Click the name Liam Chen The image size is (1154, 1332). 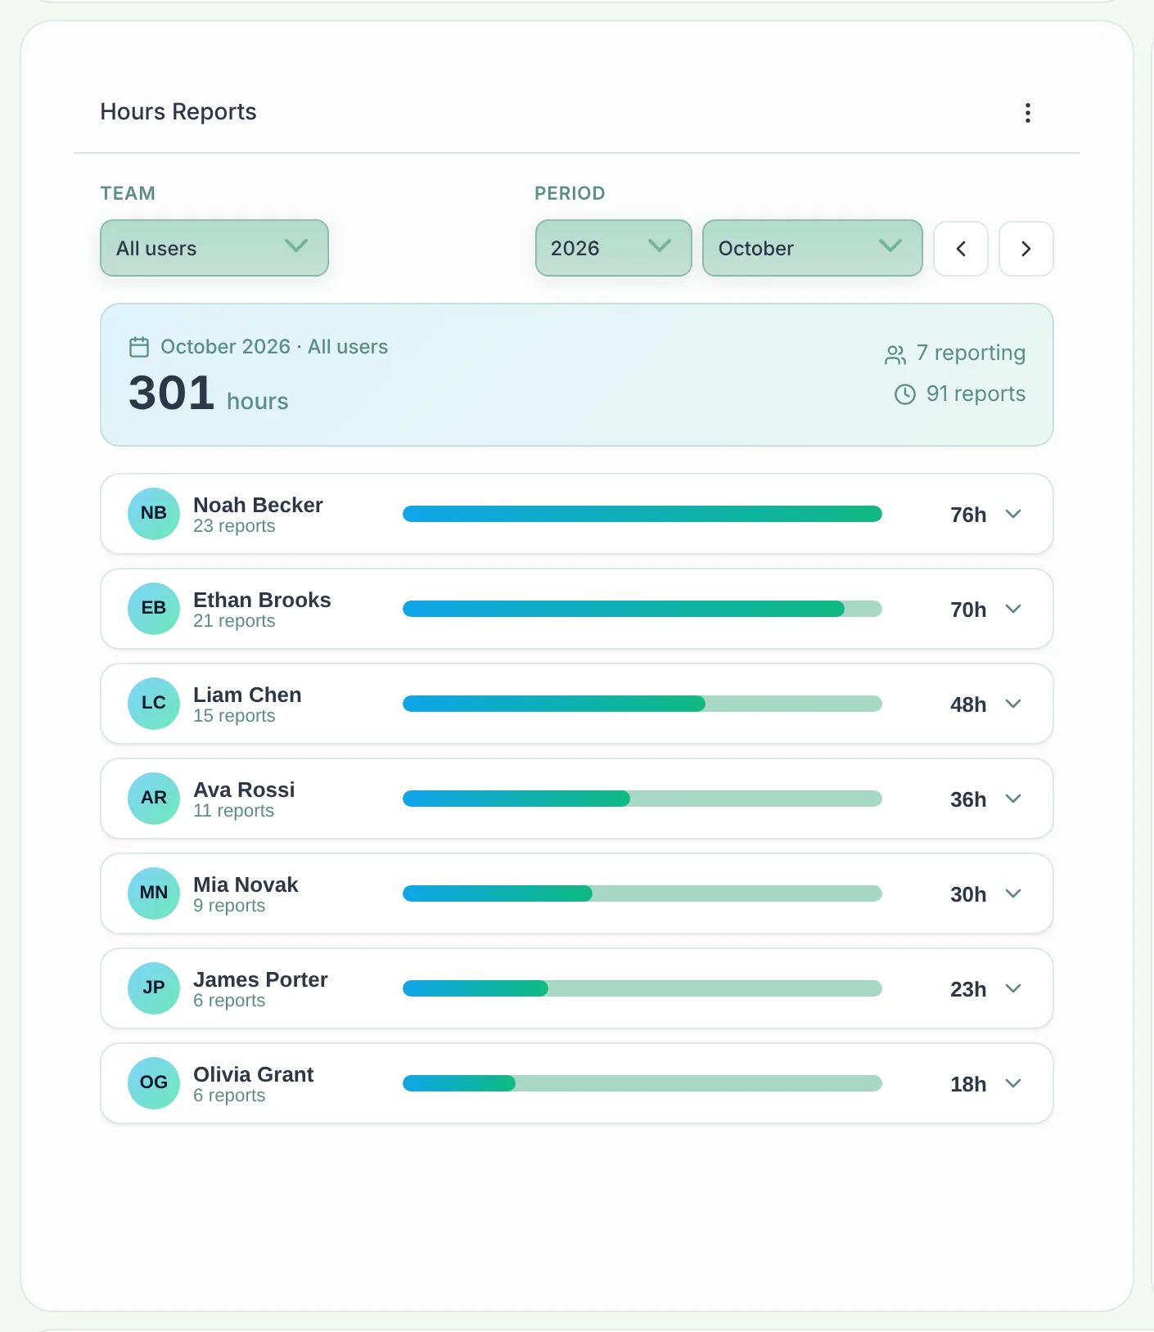[x=247, y=695]
